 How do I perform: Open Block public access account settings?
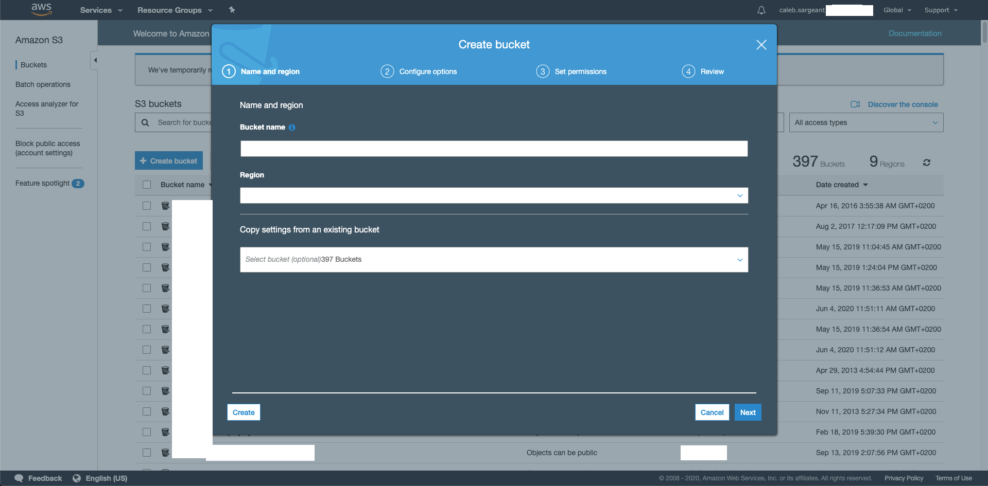48,148
